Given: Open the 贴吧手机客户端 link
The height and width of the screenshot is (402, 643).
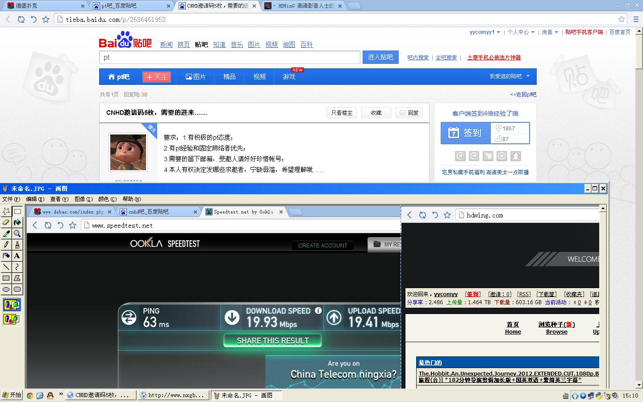Looking at the screenshot, I should 584,32.
